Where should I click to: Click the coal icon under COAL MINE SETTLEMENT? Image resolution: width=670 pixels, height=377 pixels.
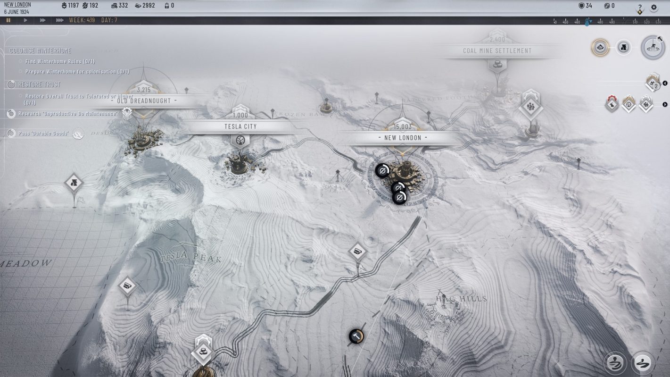497,64
